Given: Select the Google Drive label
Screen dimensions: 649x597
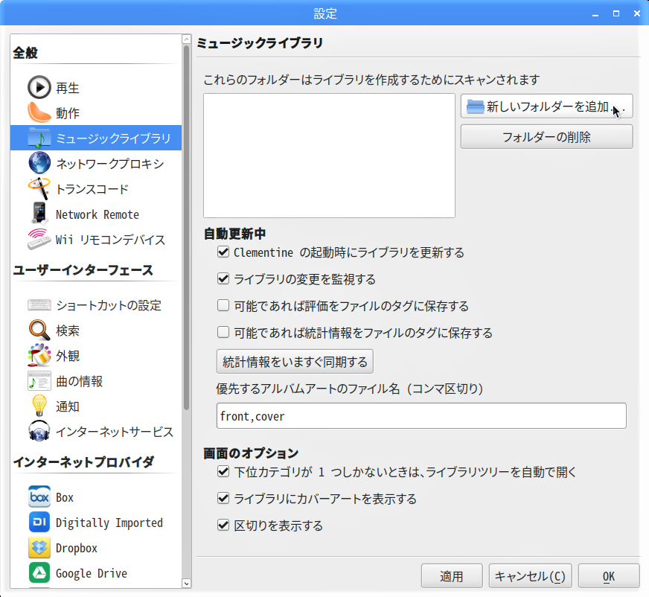Looking at the screenshot, I should pos(92,573).
